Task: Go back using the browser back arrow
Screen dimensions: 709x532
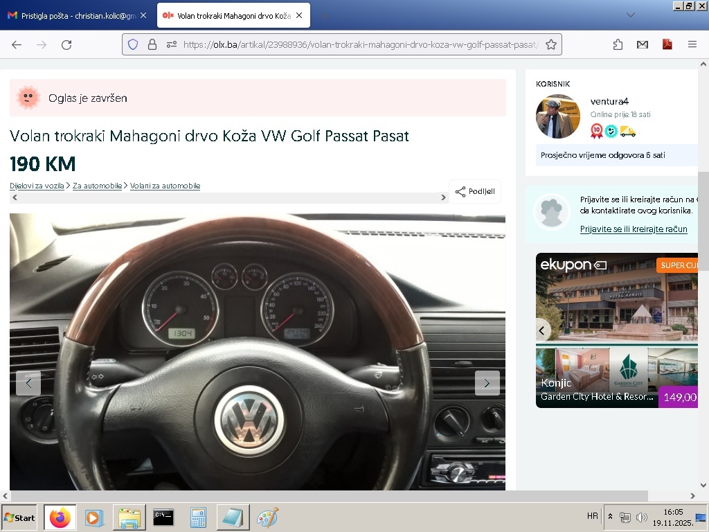Action: 17,44
